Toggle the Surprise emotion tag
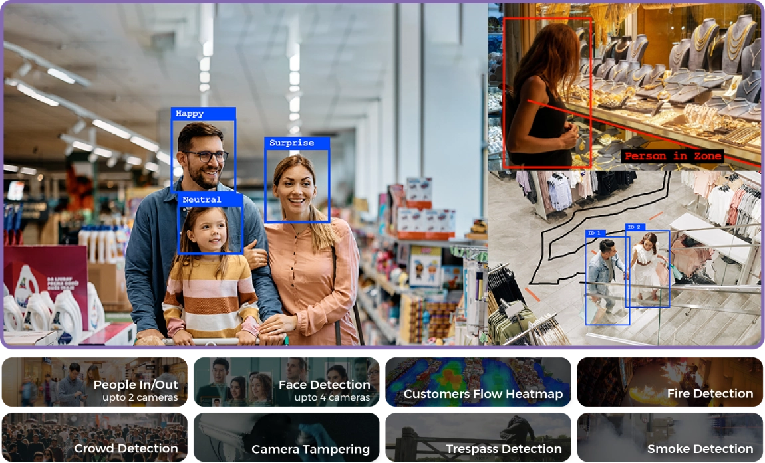This screenshot has height=463, width=765. [x=291, y=143]
